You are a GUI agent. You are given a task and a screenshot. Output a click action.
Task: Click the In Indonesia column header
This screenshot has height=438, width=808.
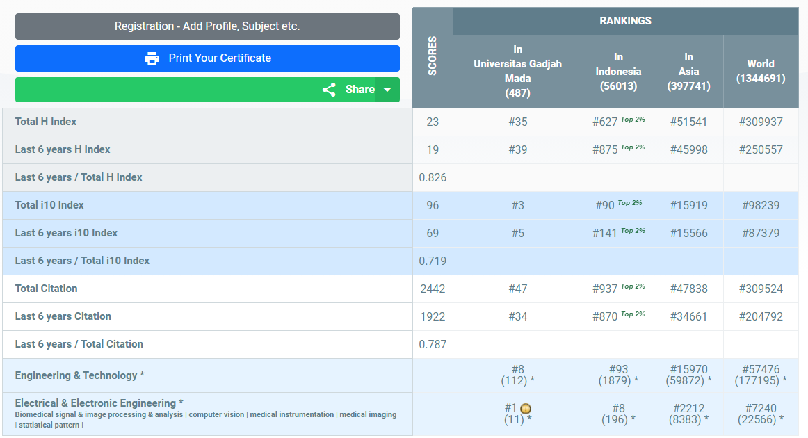pyautogui.click(x=618, y=71)
